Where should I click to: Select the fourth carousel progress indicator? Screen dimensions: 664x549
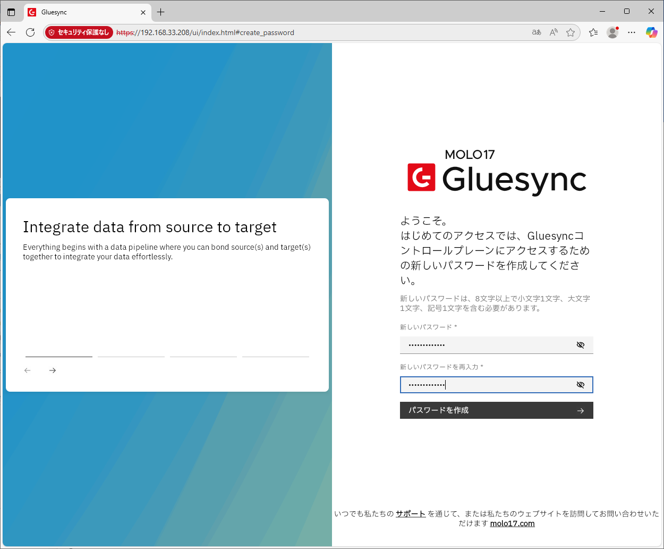276,357
